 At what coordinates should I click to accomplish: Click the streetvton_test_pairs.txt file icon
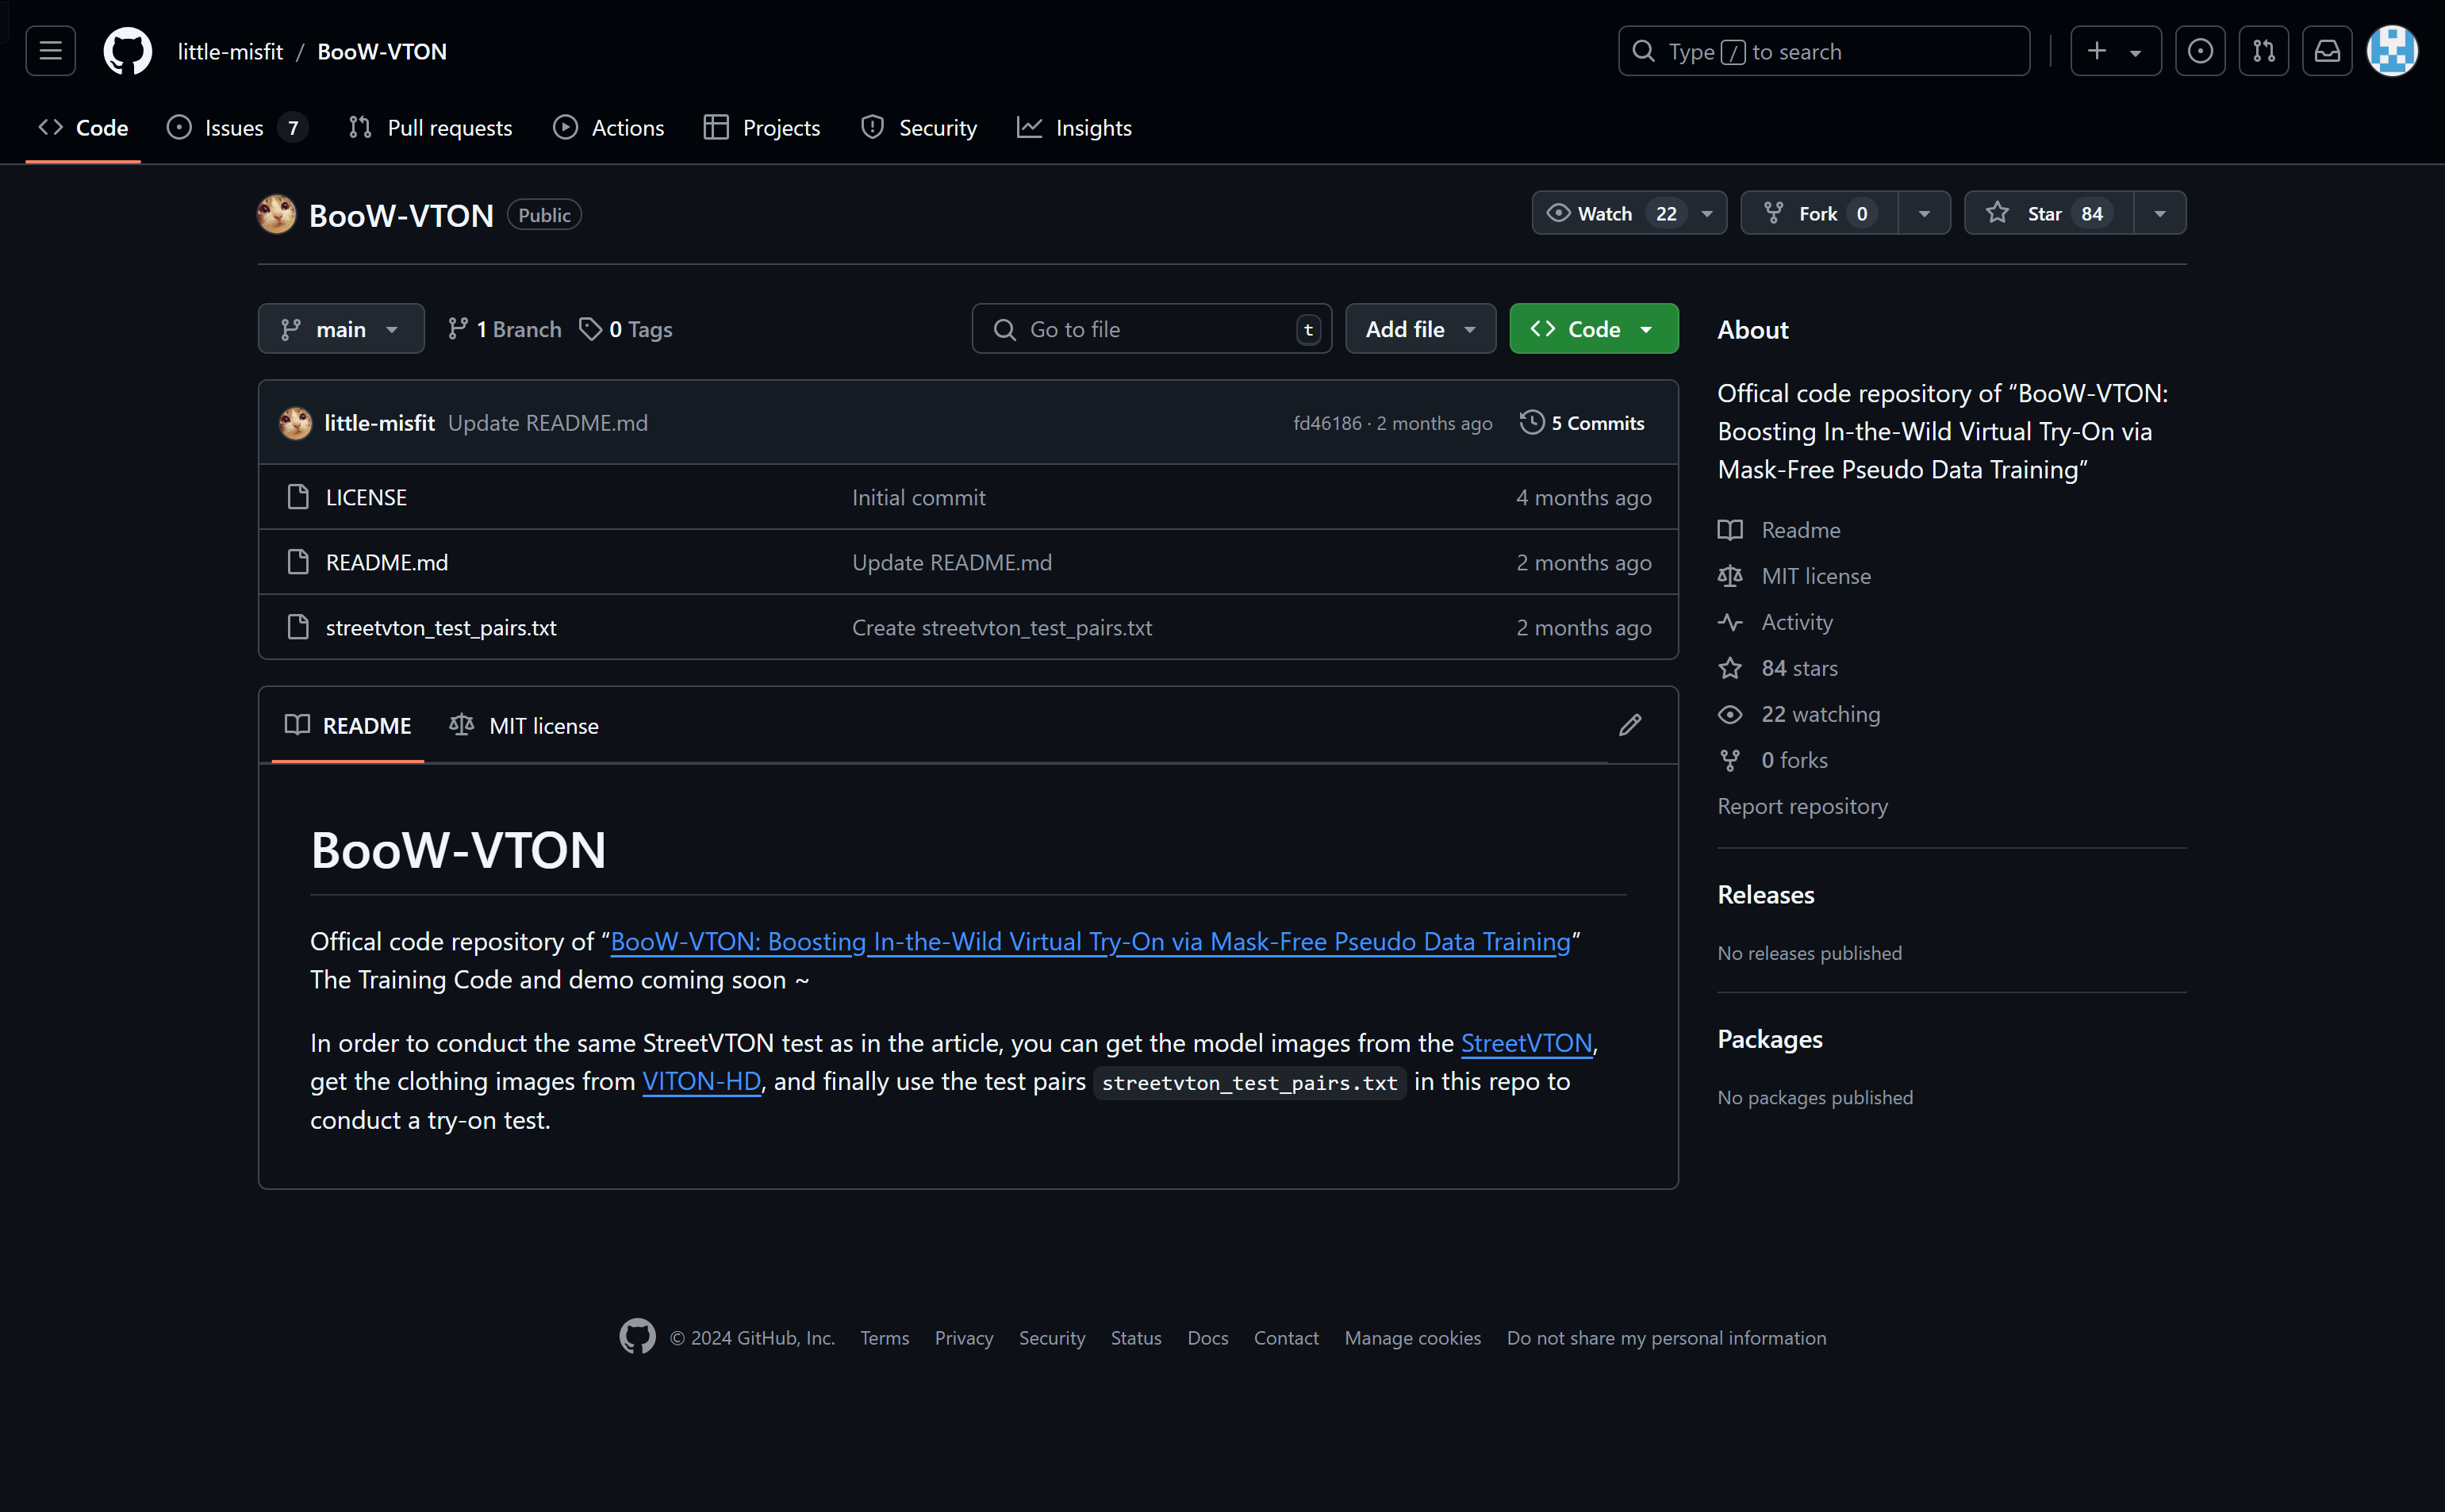pos(298,627)
